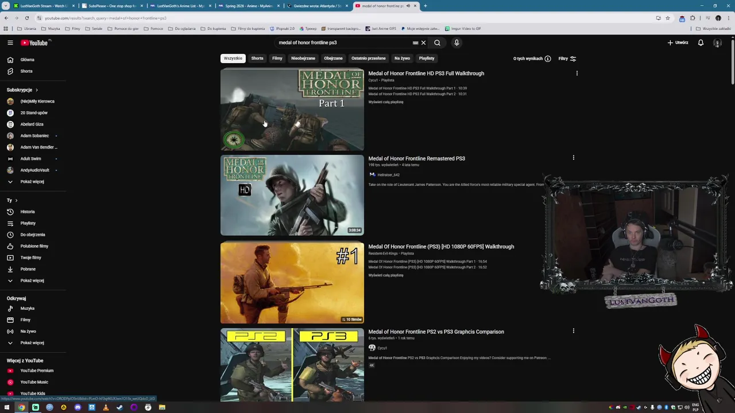Expand the Subskrypcje section arrow
The image size is (735, 413).
click(x=36, y=90)
